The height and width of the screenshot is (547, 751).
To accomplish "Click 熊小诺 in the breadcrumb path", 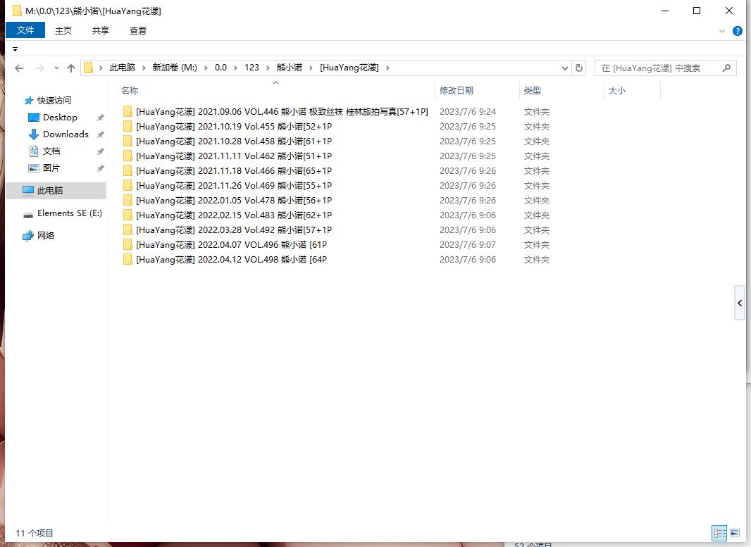I will 289,68.
